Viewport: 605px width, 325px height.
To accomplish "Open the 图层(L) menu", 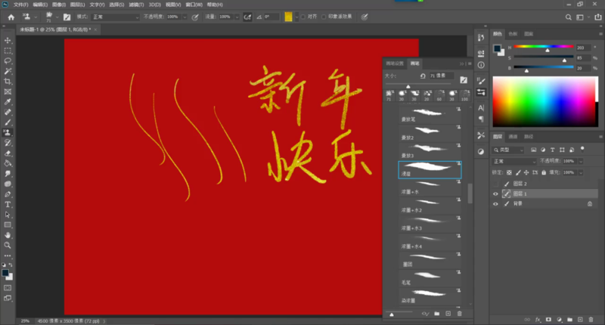I will [78, 5].
